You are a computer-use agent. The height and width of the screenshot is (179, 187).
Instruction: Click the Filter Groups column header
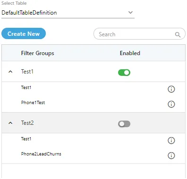click(38, 53)
